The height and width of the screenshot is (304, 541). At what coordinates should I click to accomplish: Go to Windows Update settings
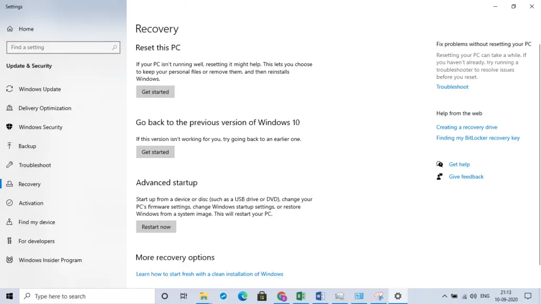pyautogui.click(x=40, y=89)
